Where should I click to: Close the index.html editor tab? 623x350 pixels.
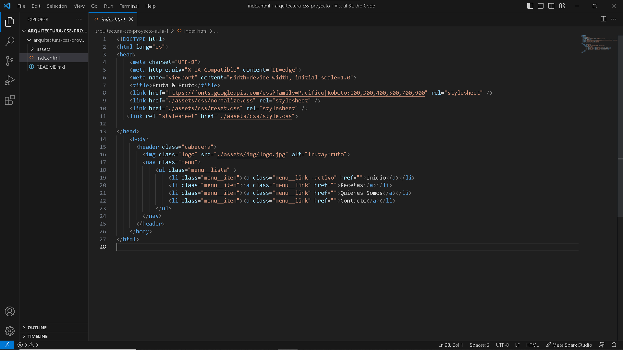pyautogui.click(x=131, y=19)
